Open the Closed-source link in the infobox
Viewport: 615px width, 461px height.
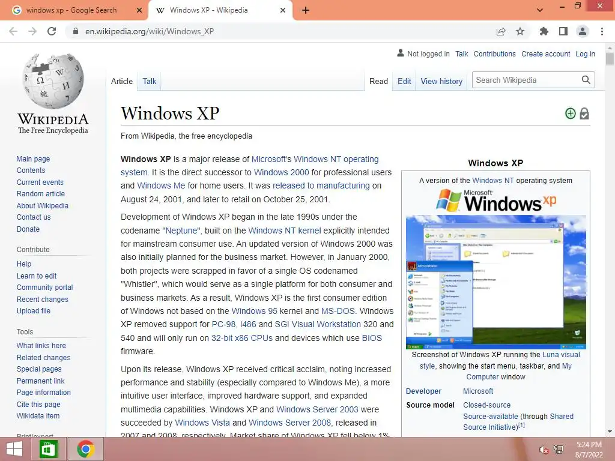coord(486,405)
